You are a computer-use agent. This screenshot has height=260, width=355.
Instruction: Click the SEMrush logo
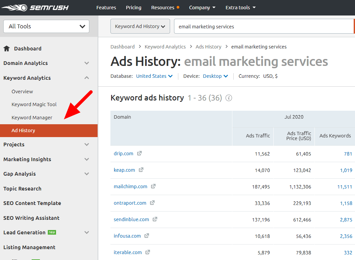pyautogui.click(x=35, y=8)
